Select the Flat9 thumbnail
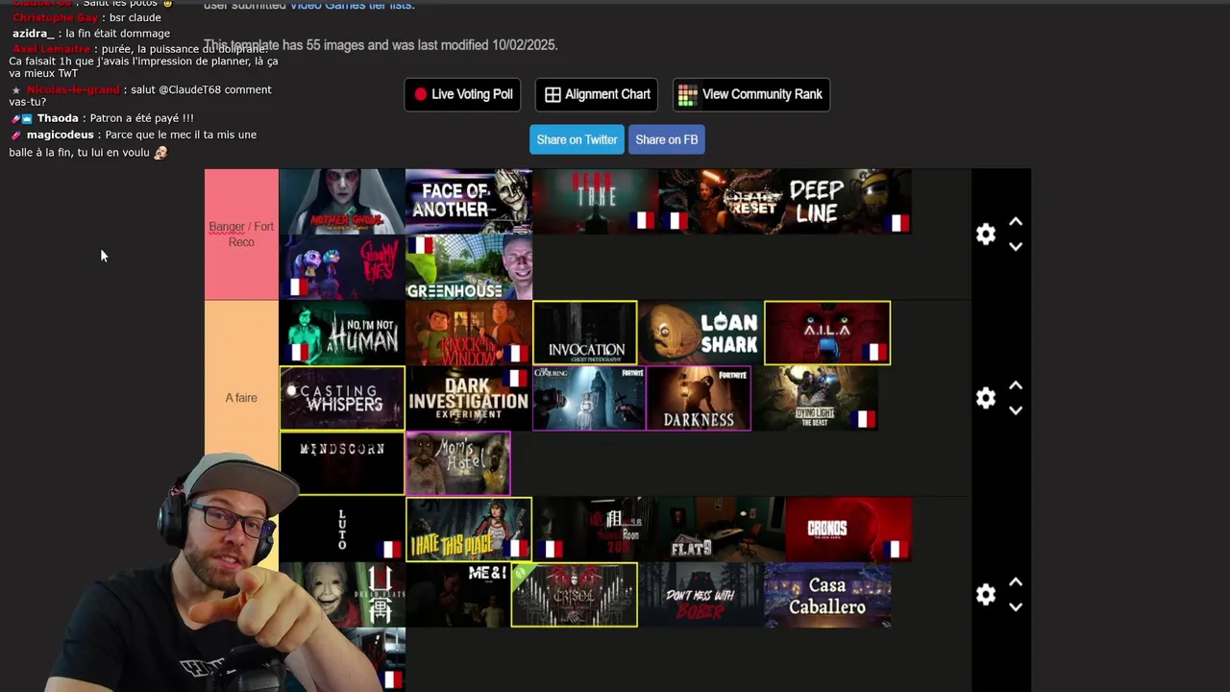1230x692 pixels. tap(722, 529)
